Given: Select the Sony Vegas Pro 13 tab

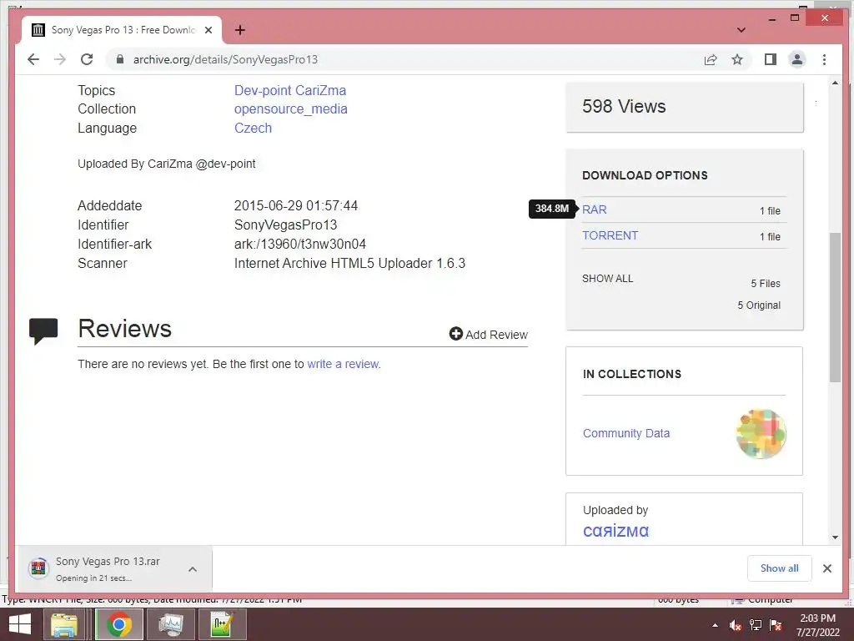Looking at the screenshot, I should point(122,30).
